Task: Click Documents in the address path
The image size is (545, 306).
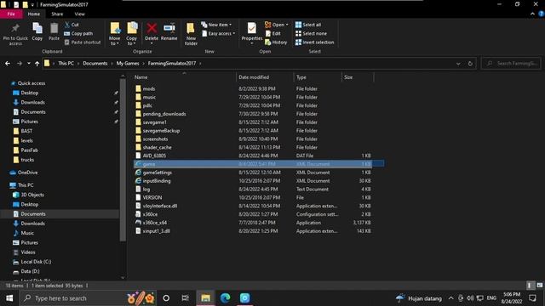Action: click(x=95, y=63)
